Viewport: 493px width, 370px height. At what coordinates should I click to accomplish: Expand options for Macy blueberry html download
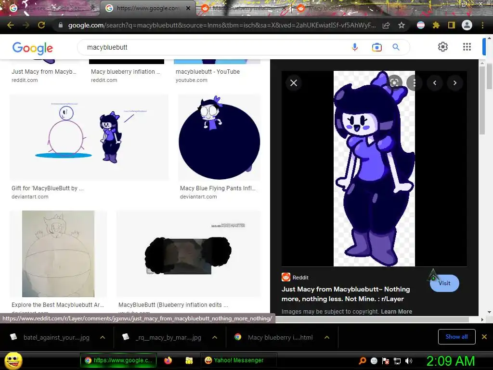[327, 337]
